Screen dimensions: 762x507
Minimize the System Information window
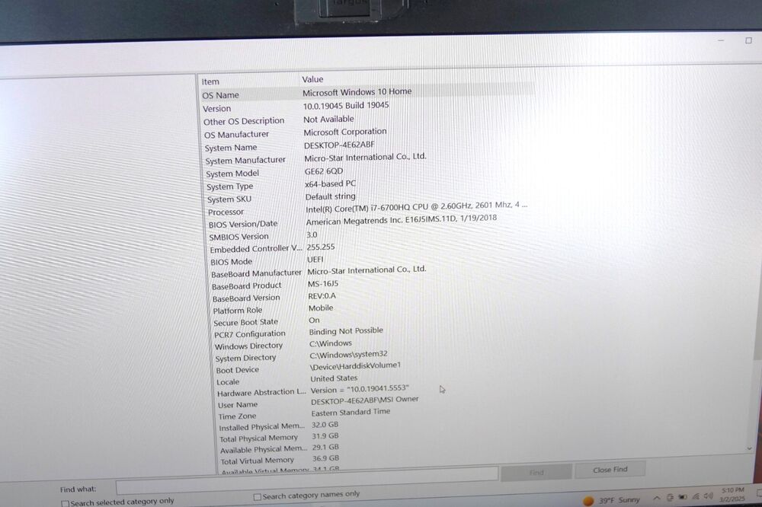721,41
